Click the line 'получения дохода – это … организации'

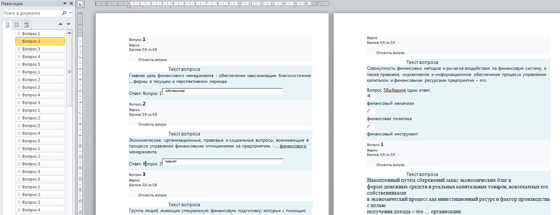pos(414,212)
